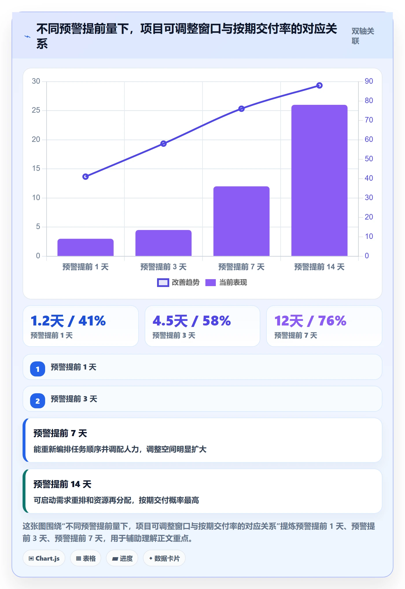Image resolution: width=405 pixels, height=589 pixels.
Task: Click the line point above 预警提前 3 天
Action: 163,144
